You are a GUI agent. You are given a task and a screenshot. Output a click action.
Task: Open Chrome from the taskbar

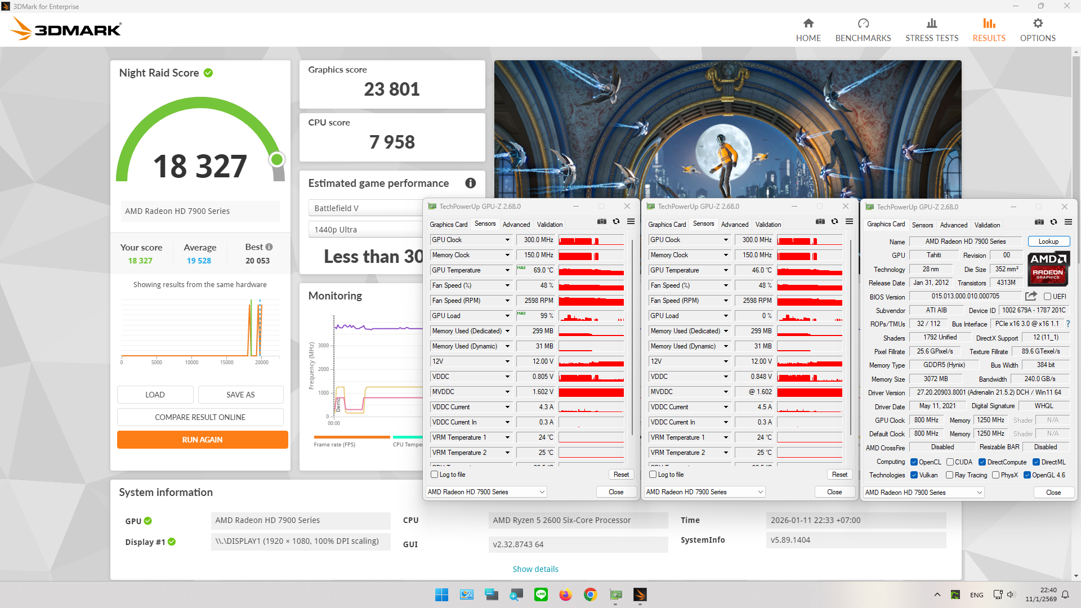tap(590, 594)
